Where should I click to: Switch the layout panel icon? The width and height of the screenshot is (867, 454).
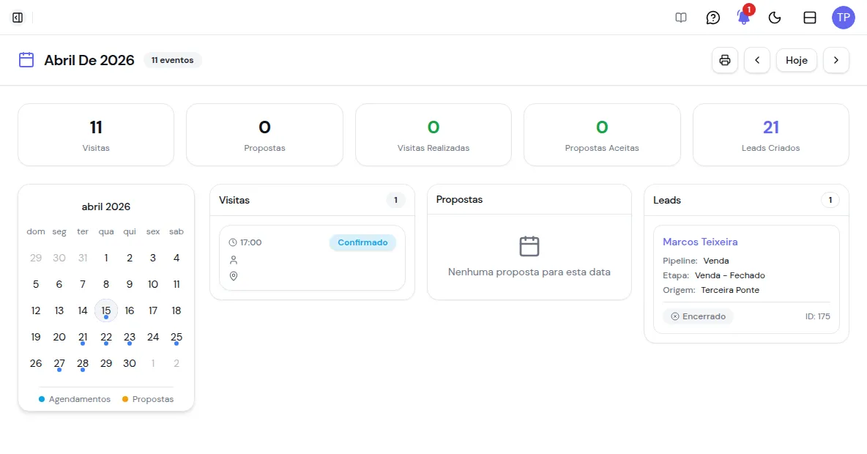tap(809, 18)
